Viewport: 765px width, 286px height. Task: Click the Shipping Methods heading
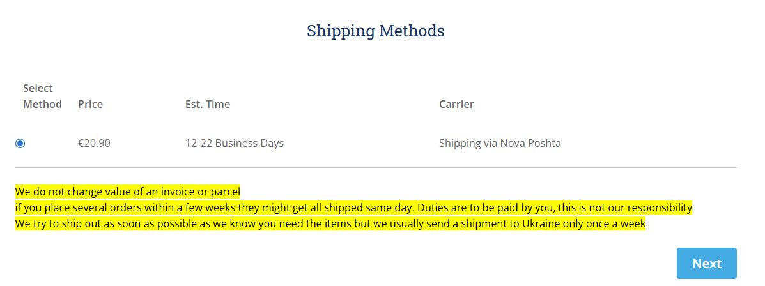[x=376, y=31]
